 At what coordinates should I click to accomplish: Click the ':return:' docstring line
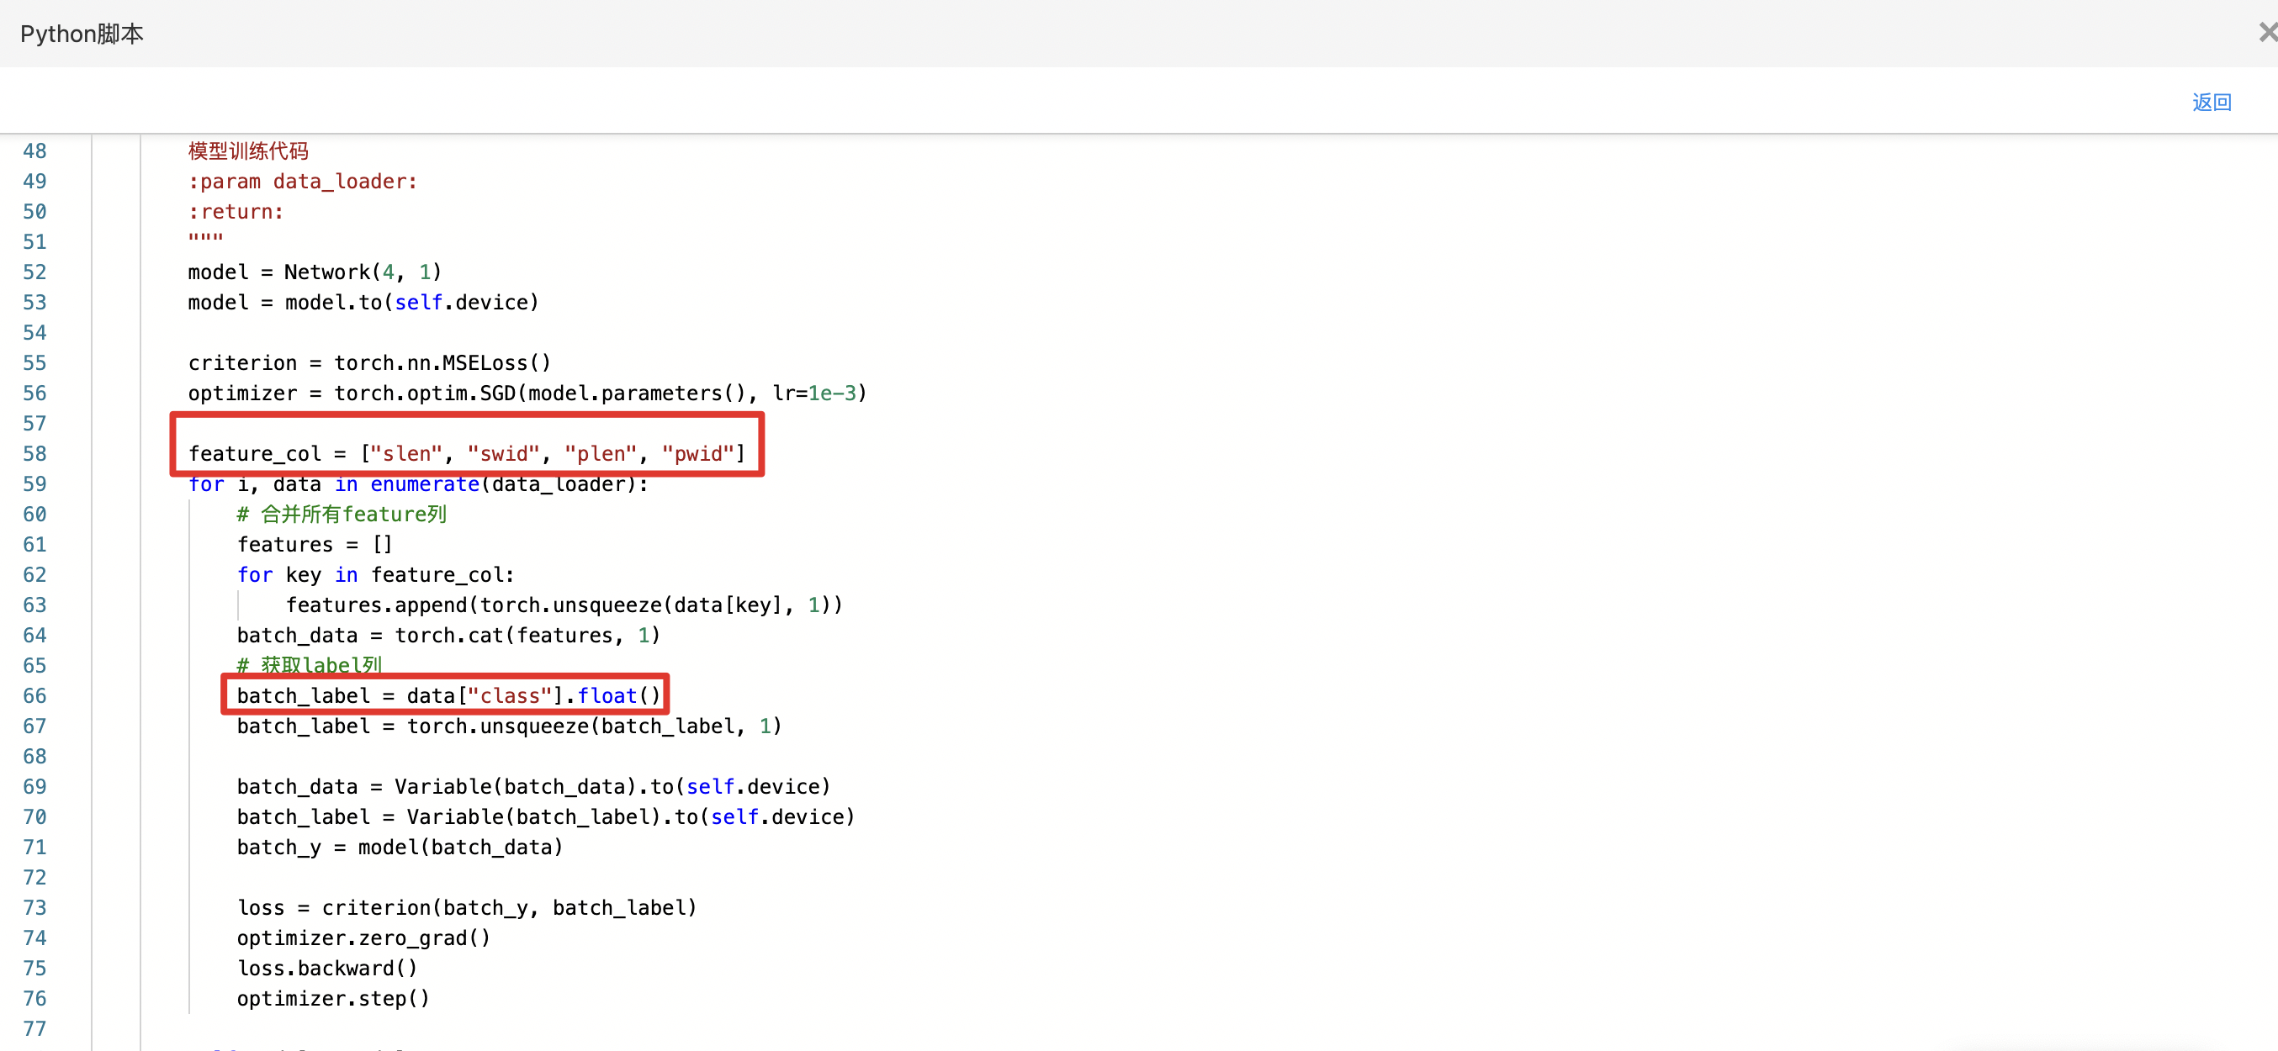coord(236,212)
